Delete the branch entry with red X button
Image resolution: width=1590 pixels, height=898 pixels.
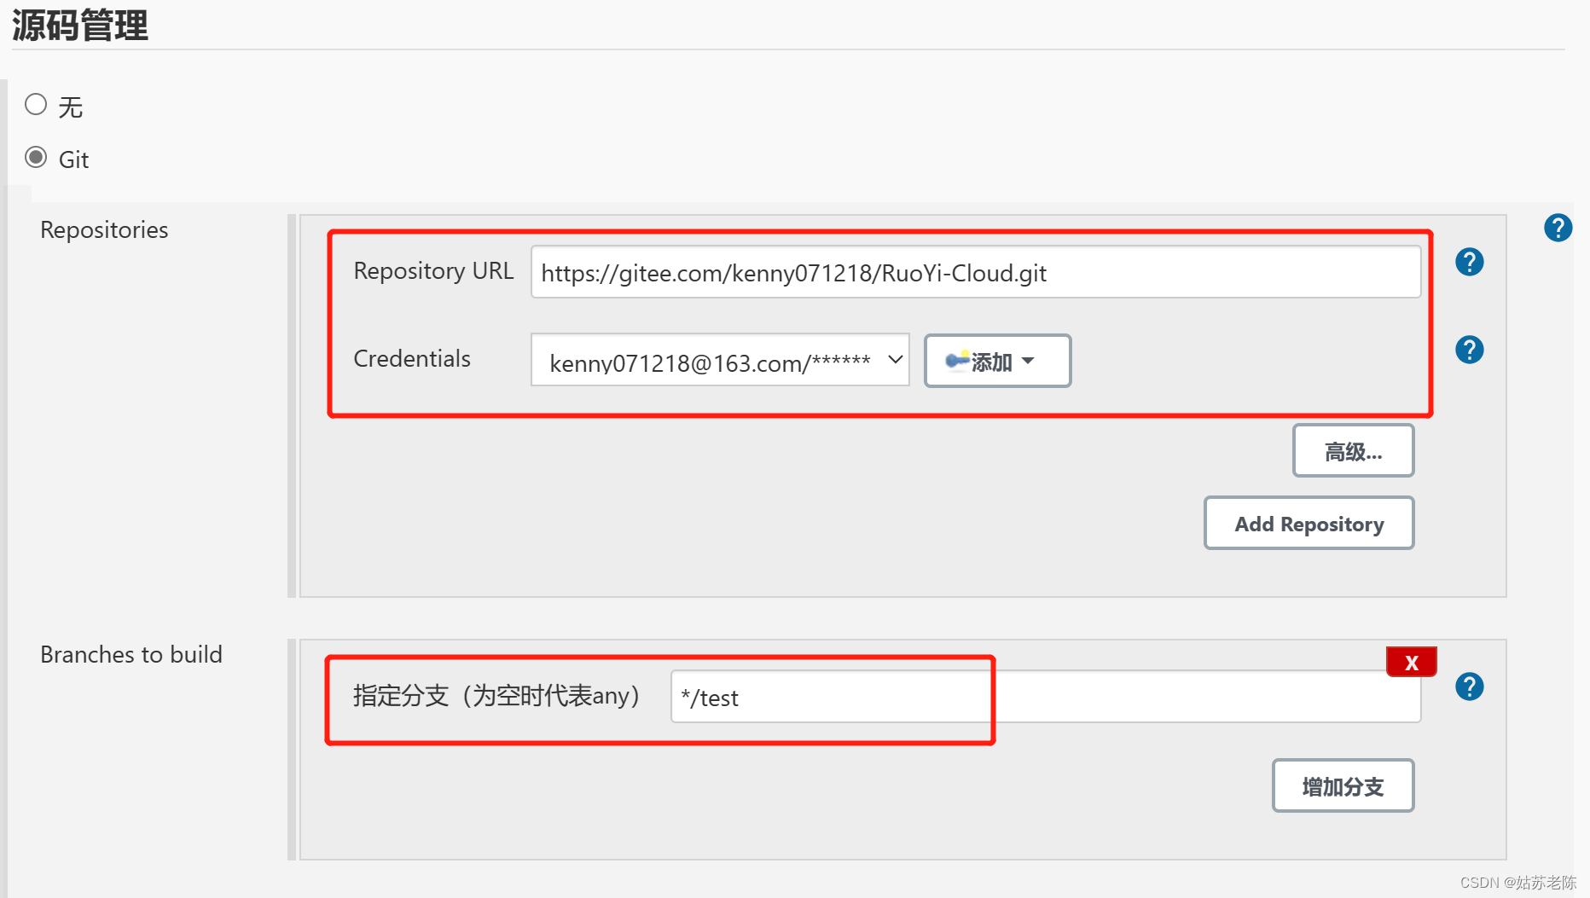(x=1412, y=662)
